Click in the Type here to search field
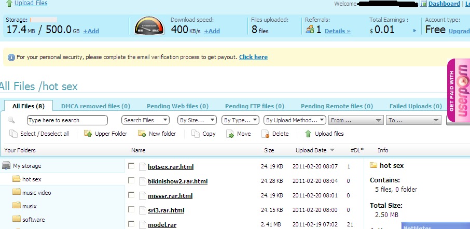This screenshot has width=470, height=229. pos(67,120)
